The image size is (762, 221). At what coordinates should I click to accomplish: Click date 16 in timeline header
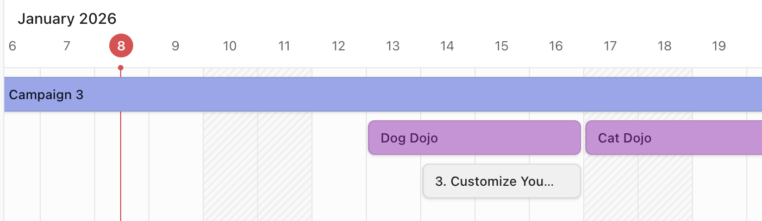556,46
